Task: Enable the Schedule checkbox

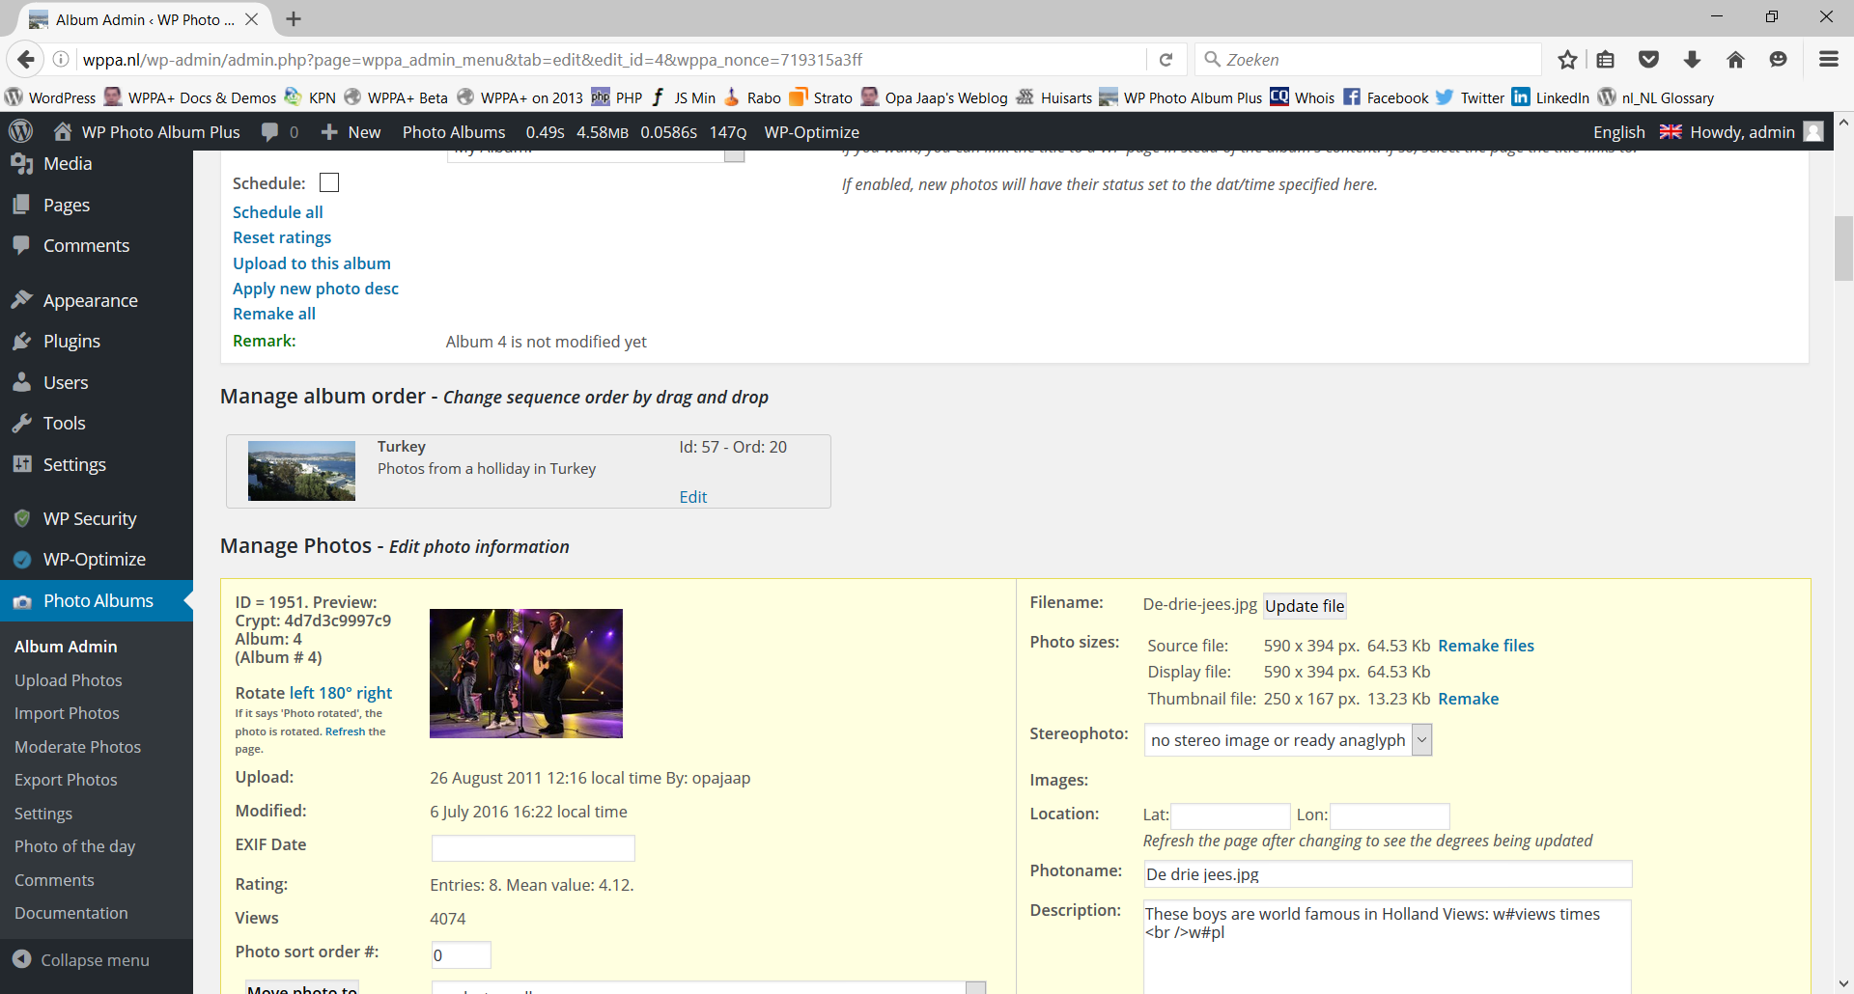Action: [x=329, y=182]
